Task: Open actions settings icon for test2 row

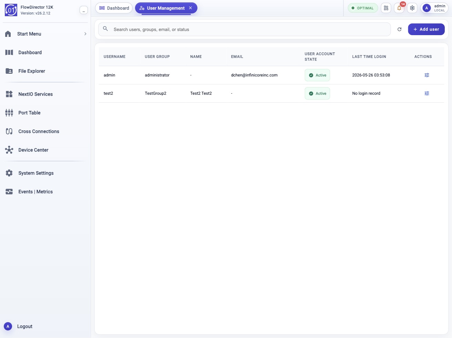Action: 427,93
